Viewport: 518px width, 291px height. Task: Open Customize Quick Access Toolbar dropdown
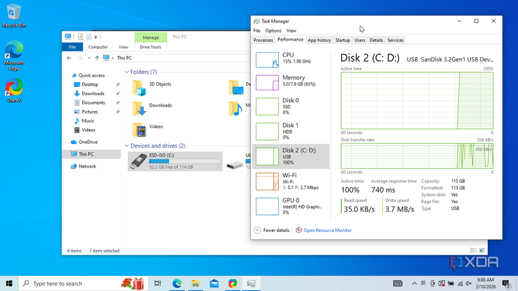pos(96,36)
